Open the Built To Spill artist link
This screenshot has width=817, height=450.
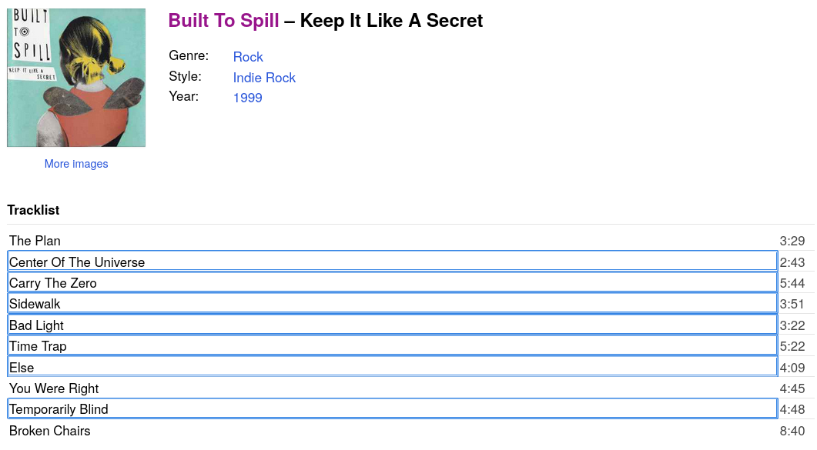[x=223, y=21]
